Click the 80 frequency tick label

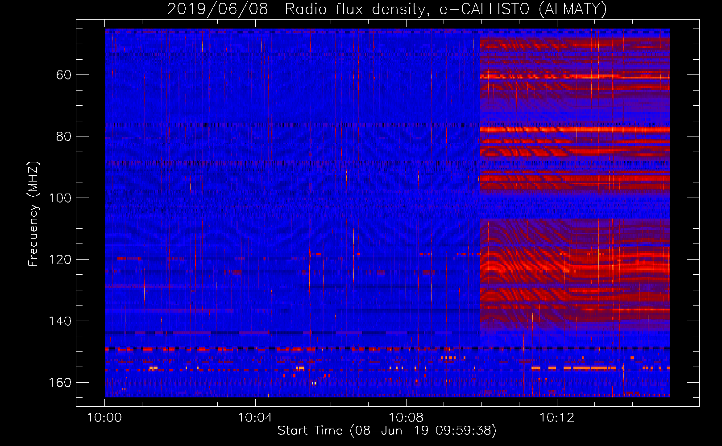pyautogui.click(x=64, y=136)
